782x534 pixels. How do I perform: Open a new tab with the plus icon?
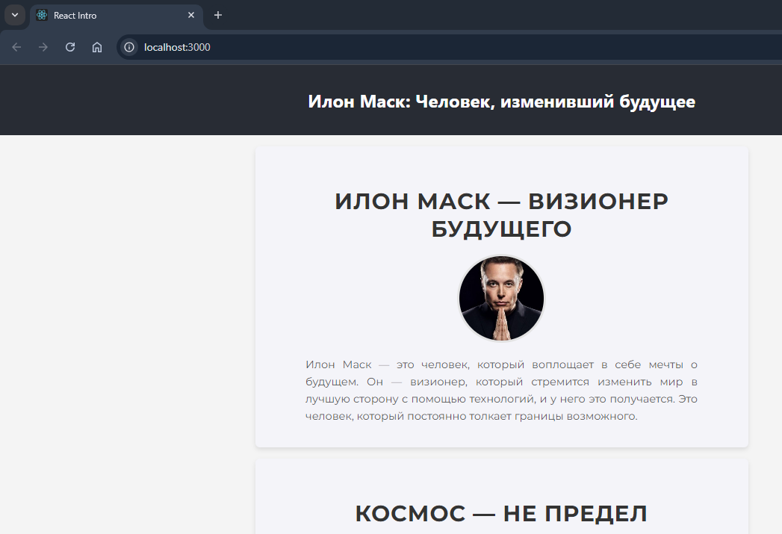tap(217, 15)
